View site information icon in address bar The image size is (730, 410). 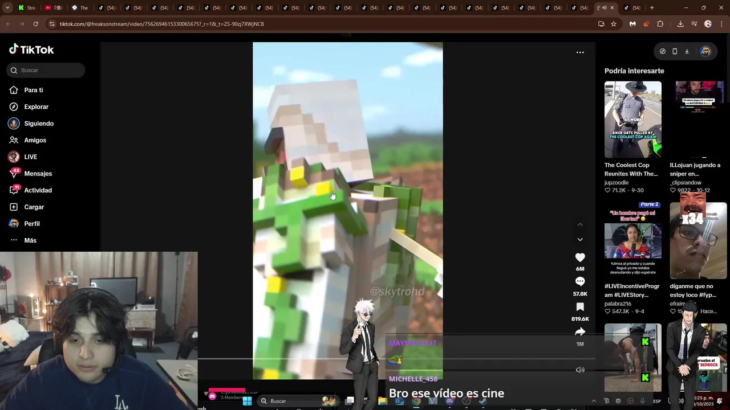52,24
